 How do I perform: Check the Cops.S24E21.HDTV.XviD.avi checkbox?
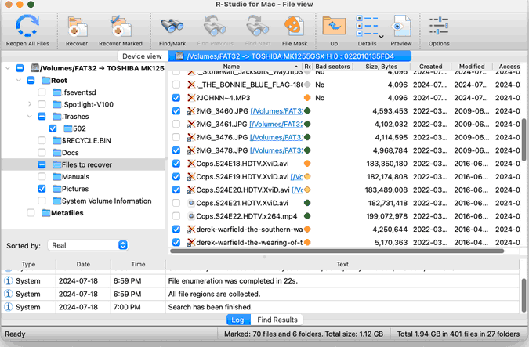pos(176,203)
